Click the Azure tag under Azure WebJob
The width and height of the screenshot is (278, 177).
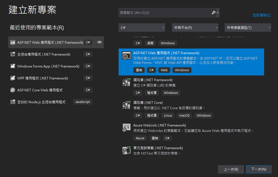(140, 138)
